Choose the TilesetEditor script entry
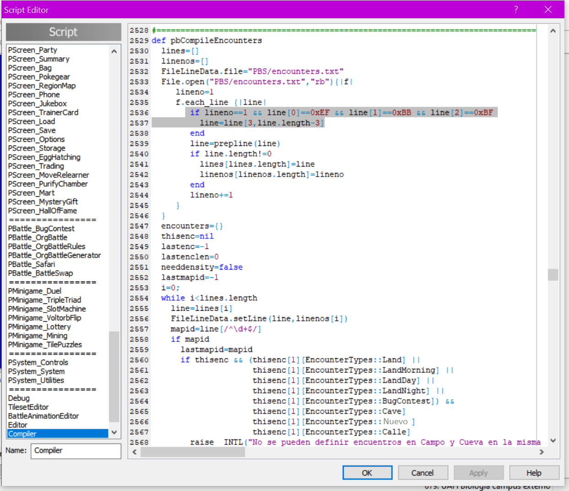 [x=28, y=407]
